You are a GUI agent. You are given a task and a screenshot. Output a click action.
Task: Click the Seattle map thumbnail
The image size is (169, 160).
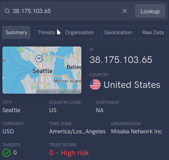click(42, 70)
